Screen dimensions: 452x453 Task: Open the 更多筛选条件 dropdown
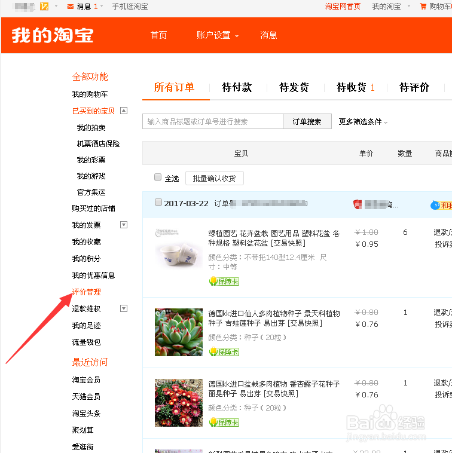pos(363,122)
